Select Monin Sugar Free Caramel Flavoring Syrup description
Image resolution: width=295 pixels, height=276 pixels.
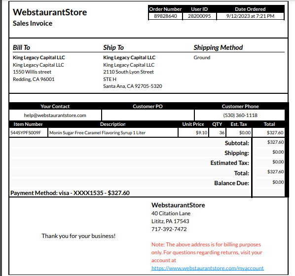coord(97,133)
